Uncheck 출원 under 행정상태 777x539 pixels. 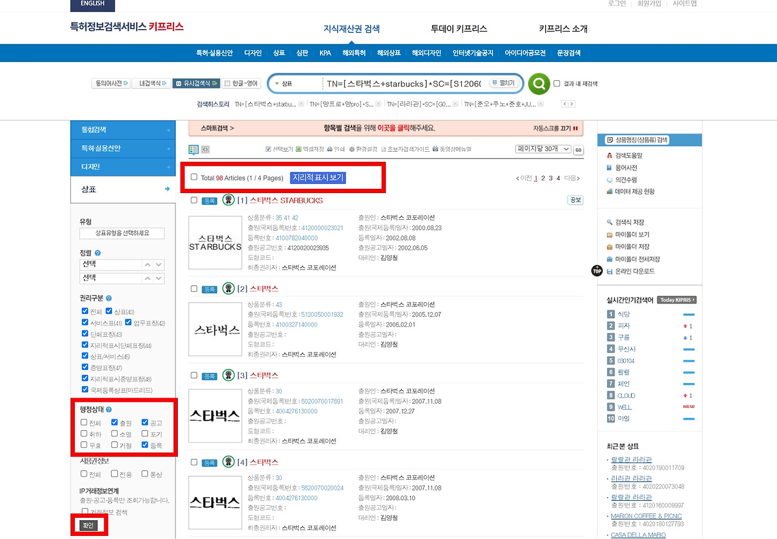coord(115,422)
